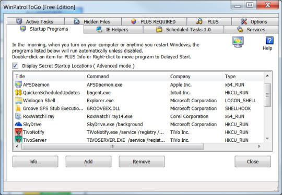This screenshot has width=282, height=195.
Task: Select the bagent.exe command cell
Action: (99, 92)
